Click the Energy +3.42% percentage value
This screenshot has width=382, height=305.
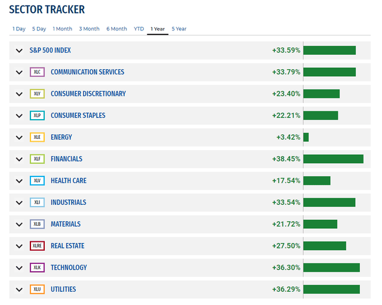pos(288,138)
